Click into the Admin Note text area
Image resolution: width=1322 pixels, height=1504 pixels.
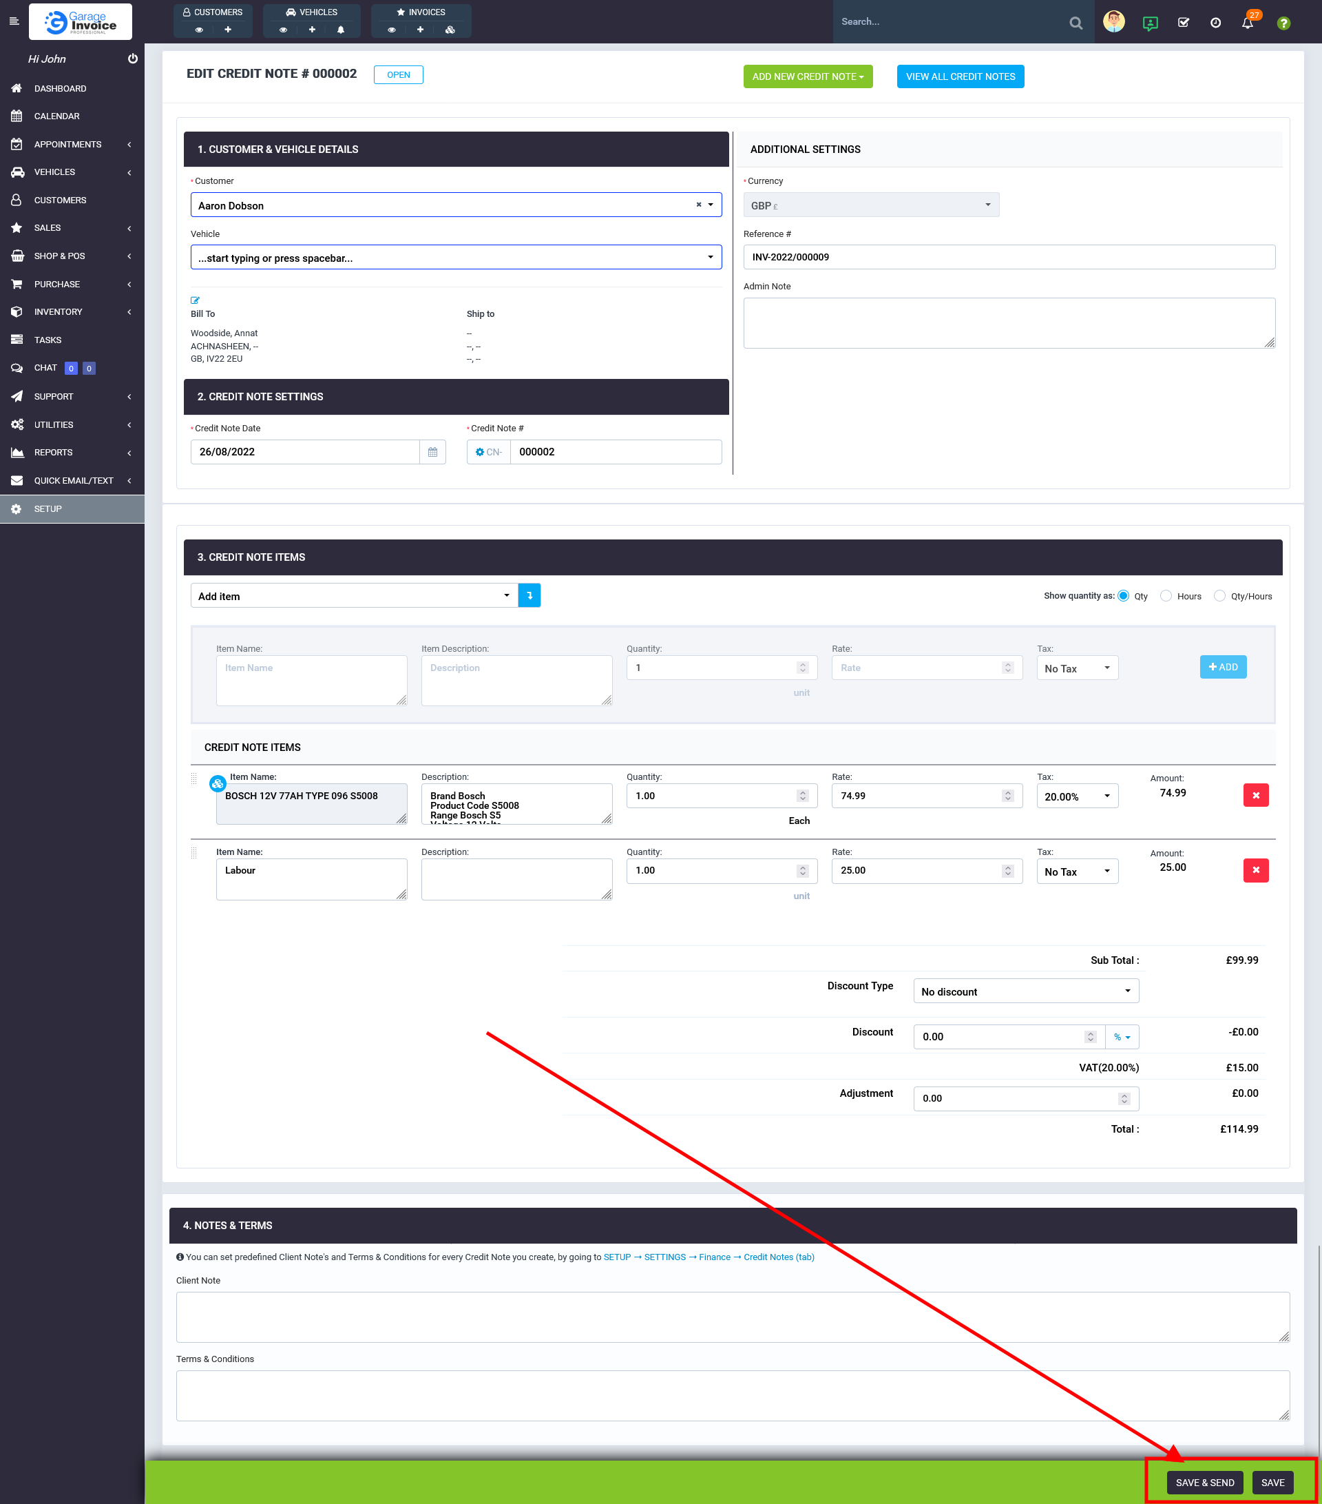(1009, 323)
